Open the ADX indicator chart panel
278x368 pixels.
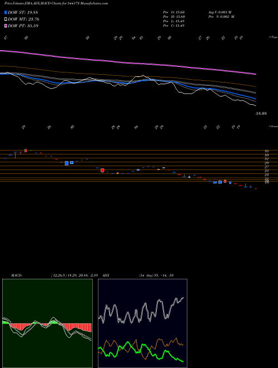click(142, 323)
